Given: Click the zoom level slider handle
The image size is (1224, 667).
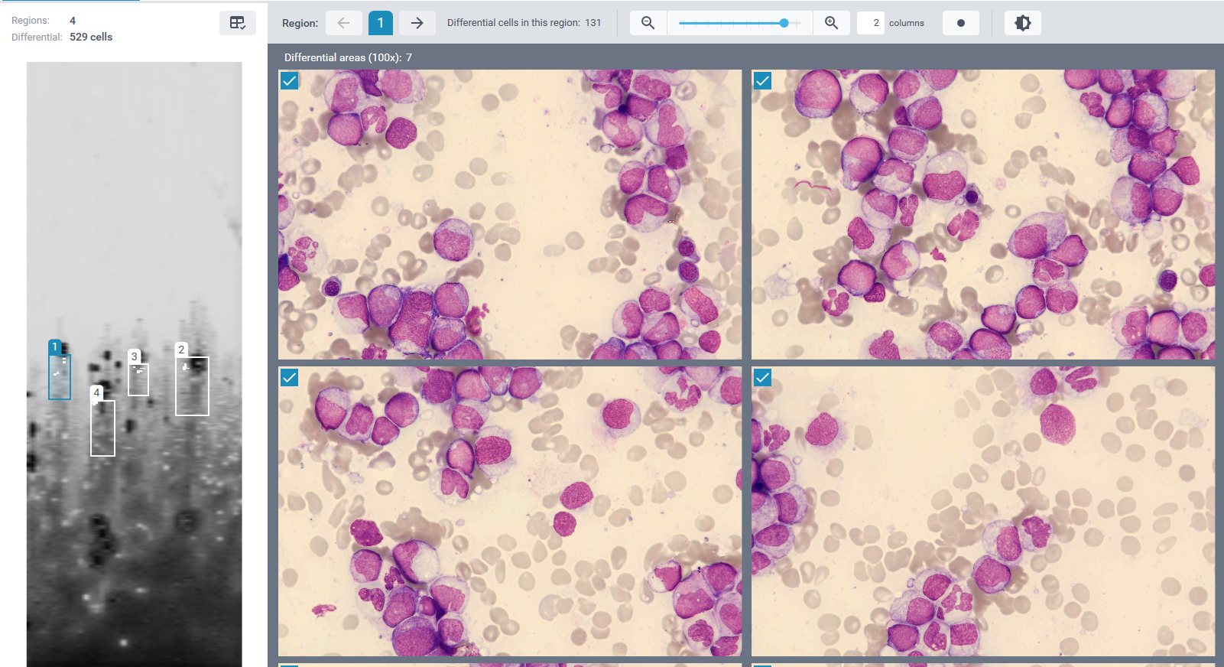Looking at the screenshot, I should pos(784,23).
